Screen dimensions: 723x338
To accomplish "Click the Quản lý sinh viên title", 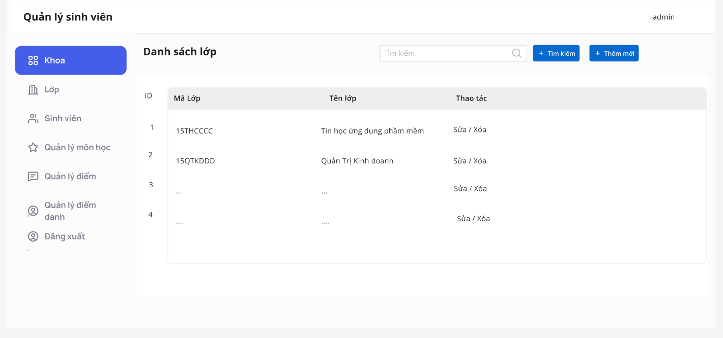I will coord(68,17).
